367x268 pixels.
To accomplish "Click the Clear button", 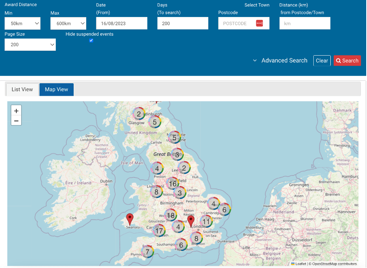I will (x=322, y=61).
